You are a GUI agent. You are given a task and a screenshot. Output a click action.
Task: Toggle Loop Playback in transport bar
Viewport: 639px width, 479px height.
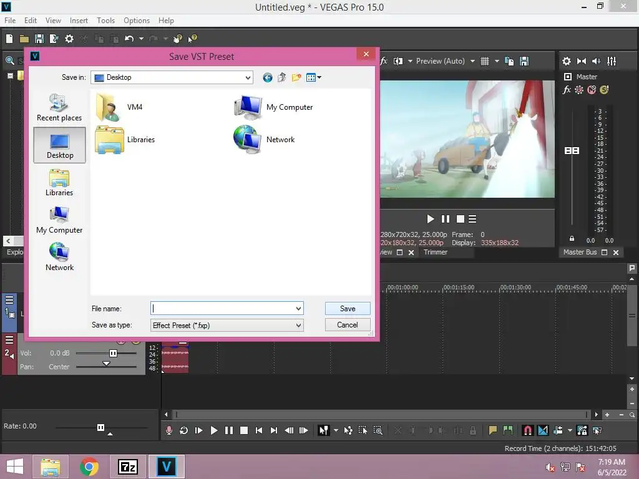click(x=184, y=430)
